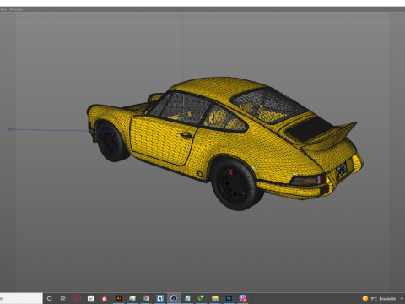The width and height of the screenshot is (405, 304).
Task: Switch to Adobe Illustrator on the taskbar
Action: pos(118,298)
